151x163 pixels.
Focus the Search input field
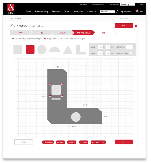(107, 12)
